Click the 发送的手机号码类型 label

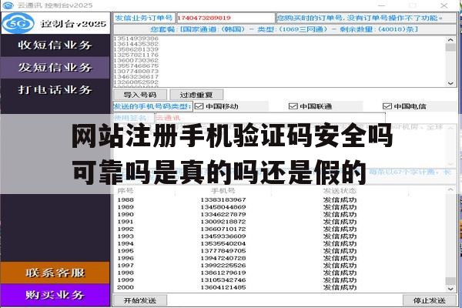tap(152, 106)
